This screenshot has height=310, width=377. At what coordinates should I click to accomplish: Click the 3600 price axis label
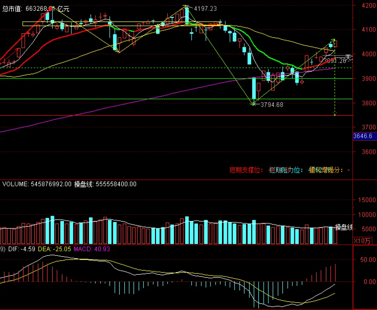click(369, 152)
